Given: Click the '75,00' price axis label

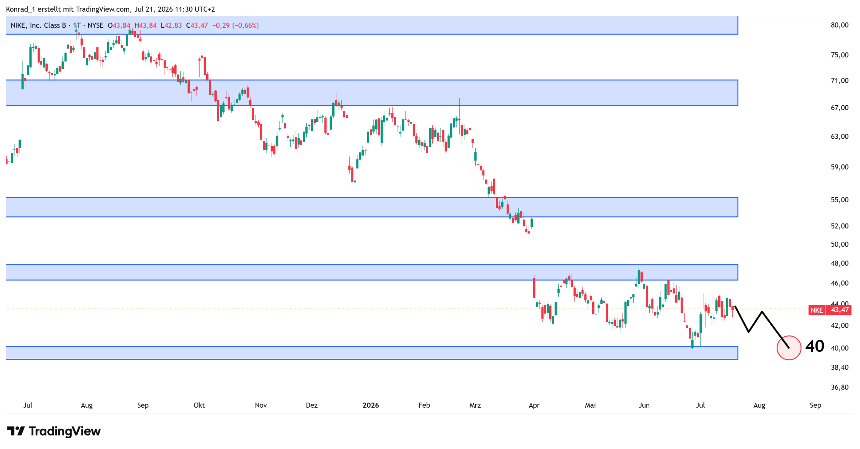Looking at the screenshot, I should pos(840,55).
